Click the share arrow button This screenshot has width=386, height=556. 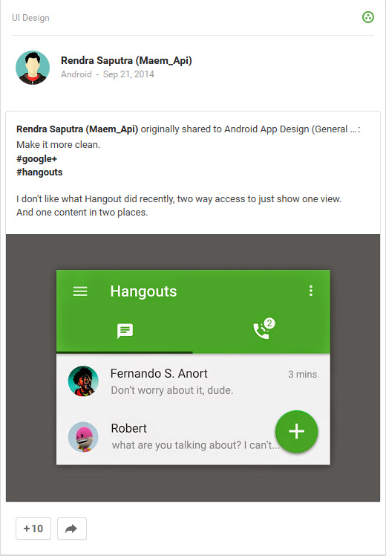point(72,528)
